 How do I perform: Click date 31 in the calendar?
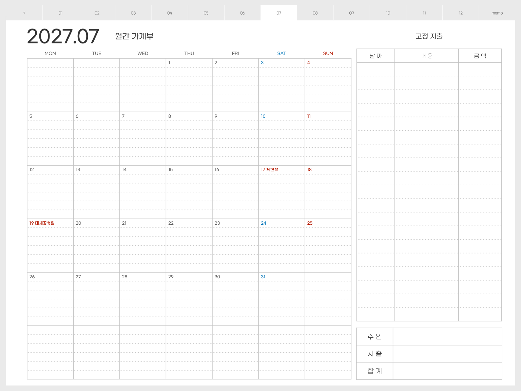263,277
